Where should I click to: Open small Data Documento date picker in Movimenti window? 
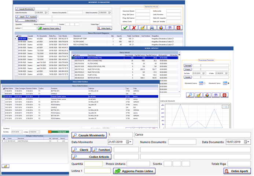[x=110, y=12]
